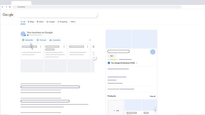Click the Save button in profile panel
Viewport: 205px width, 115px height.
[x=111, y=56]
